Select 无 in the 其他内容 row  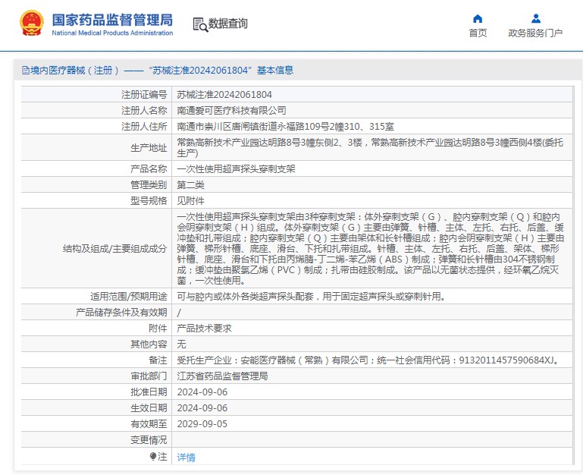181,344
